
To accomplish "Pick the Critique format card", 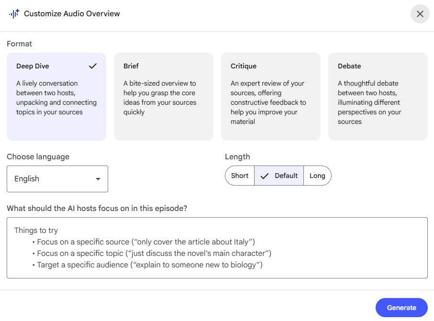I will (270, 97).
